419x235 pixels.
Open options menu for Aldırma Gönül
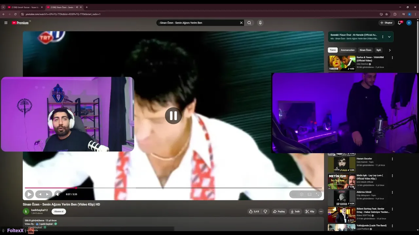[x=392, y=192]
